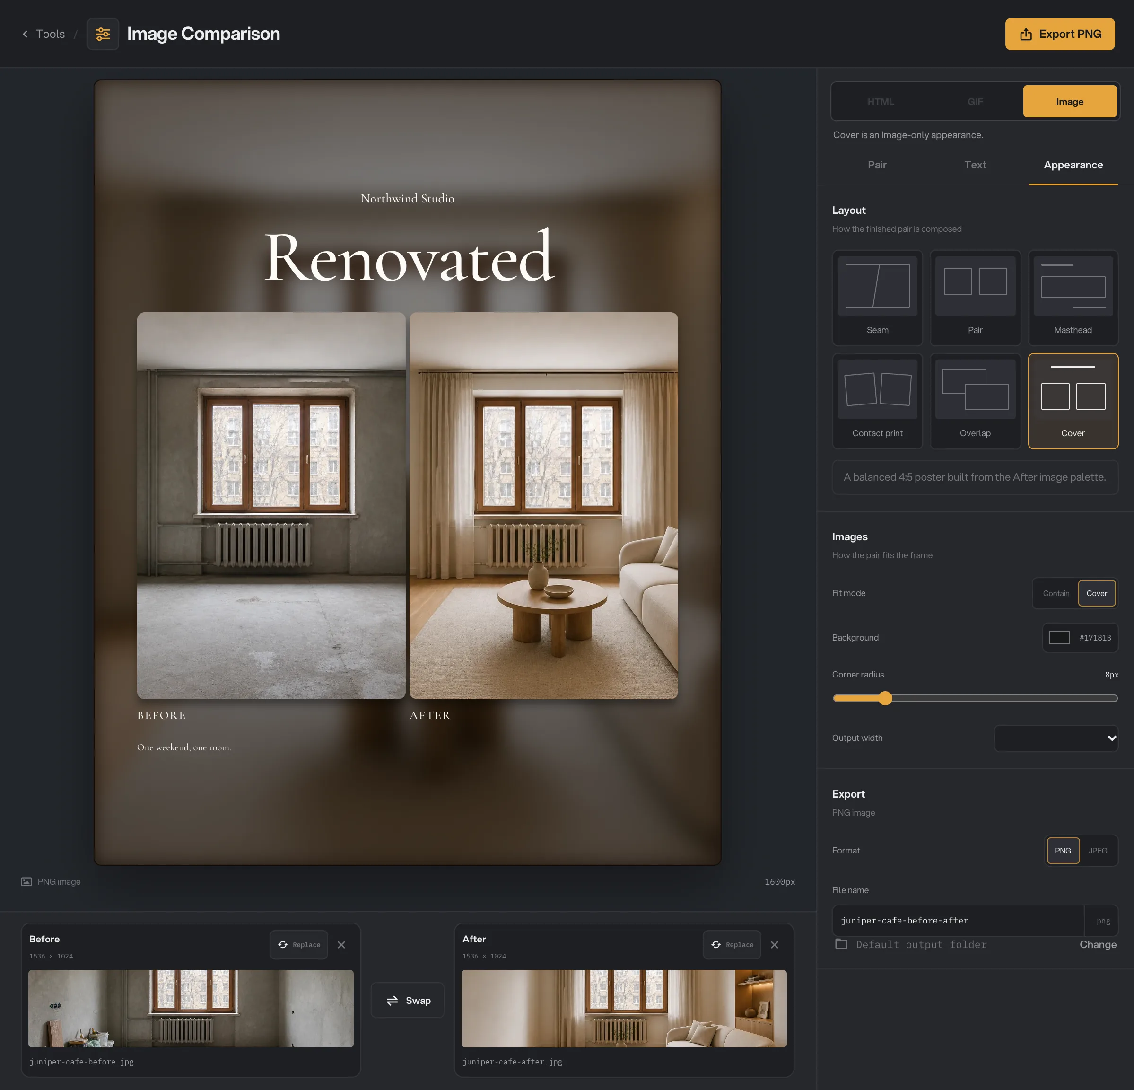Click the juniper-cafe-before.jpg filename

(82, 1062)
